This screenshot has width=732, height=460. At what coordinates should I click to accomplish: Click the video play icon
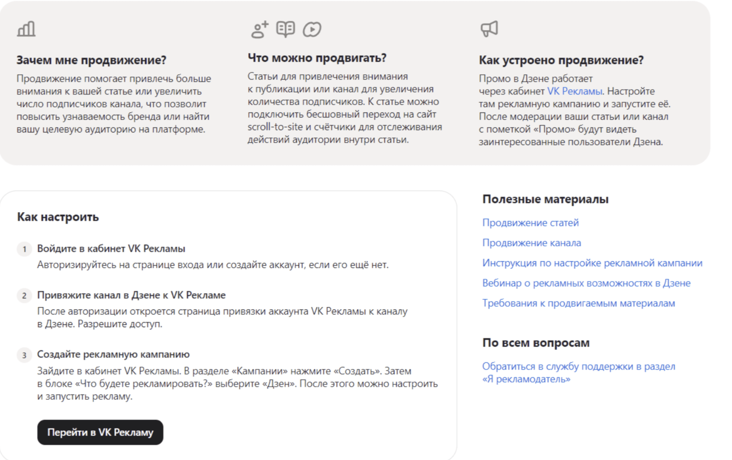coord(312,29)
